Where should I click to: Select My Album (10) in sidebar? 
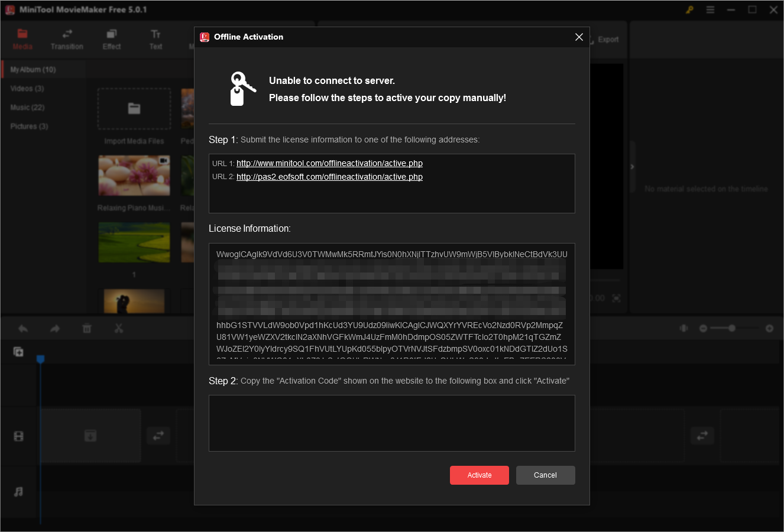pos(44,70)
